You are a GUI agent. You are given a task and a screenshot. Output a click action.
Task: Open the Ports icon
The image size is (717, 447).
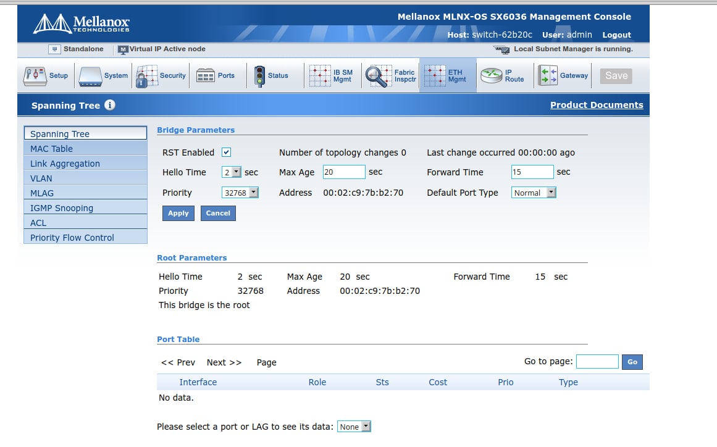click(205, 75)
